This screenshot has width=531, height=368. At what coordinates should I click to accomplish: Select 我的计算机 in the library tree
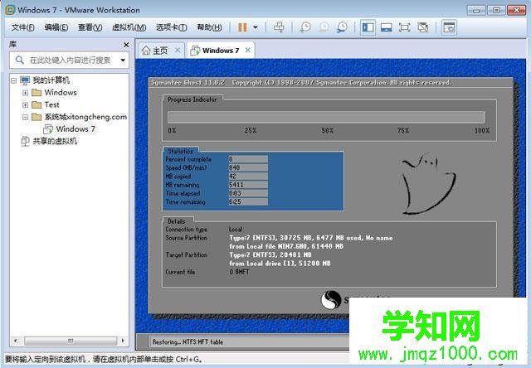pos(51,80)
